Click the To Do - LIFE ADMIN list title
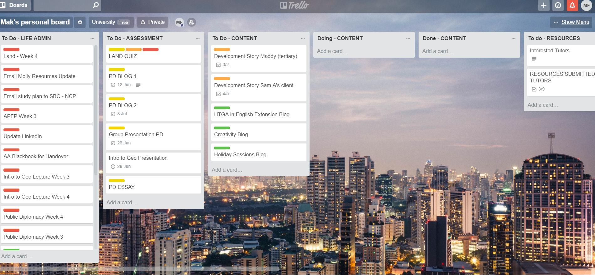This screenshot has height=275, width=595. [x=26, y=38]
